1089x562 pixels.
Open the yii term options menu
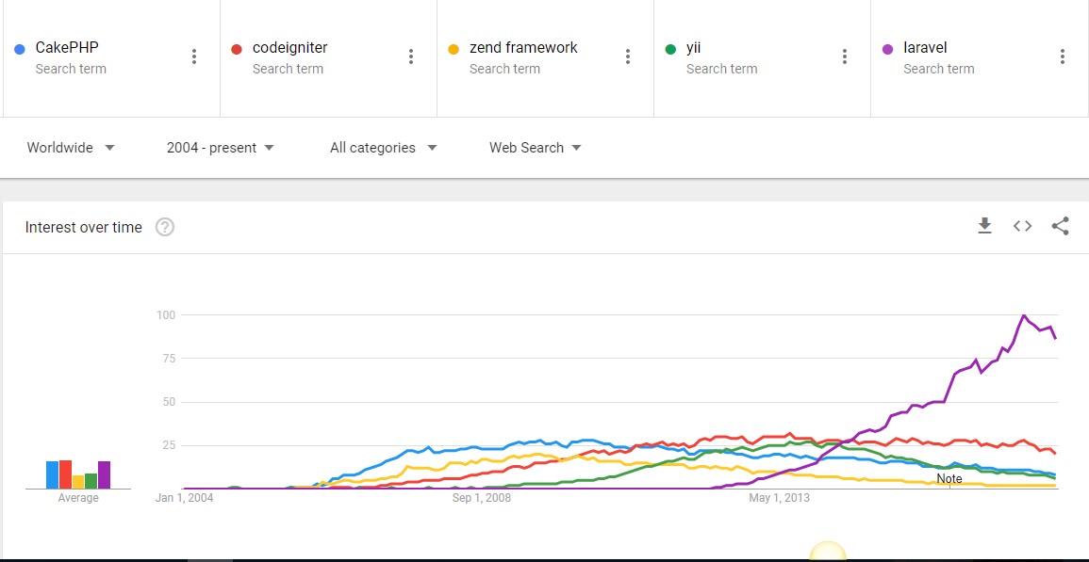(x=845, y=56)
